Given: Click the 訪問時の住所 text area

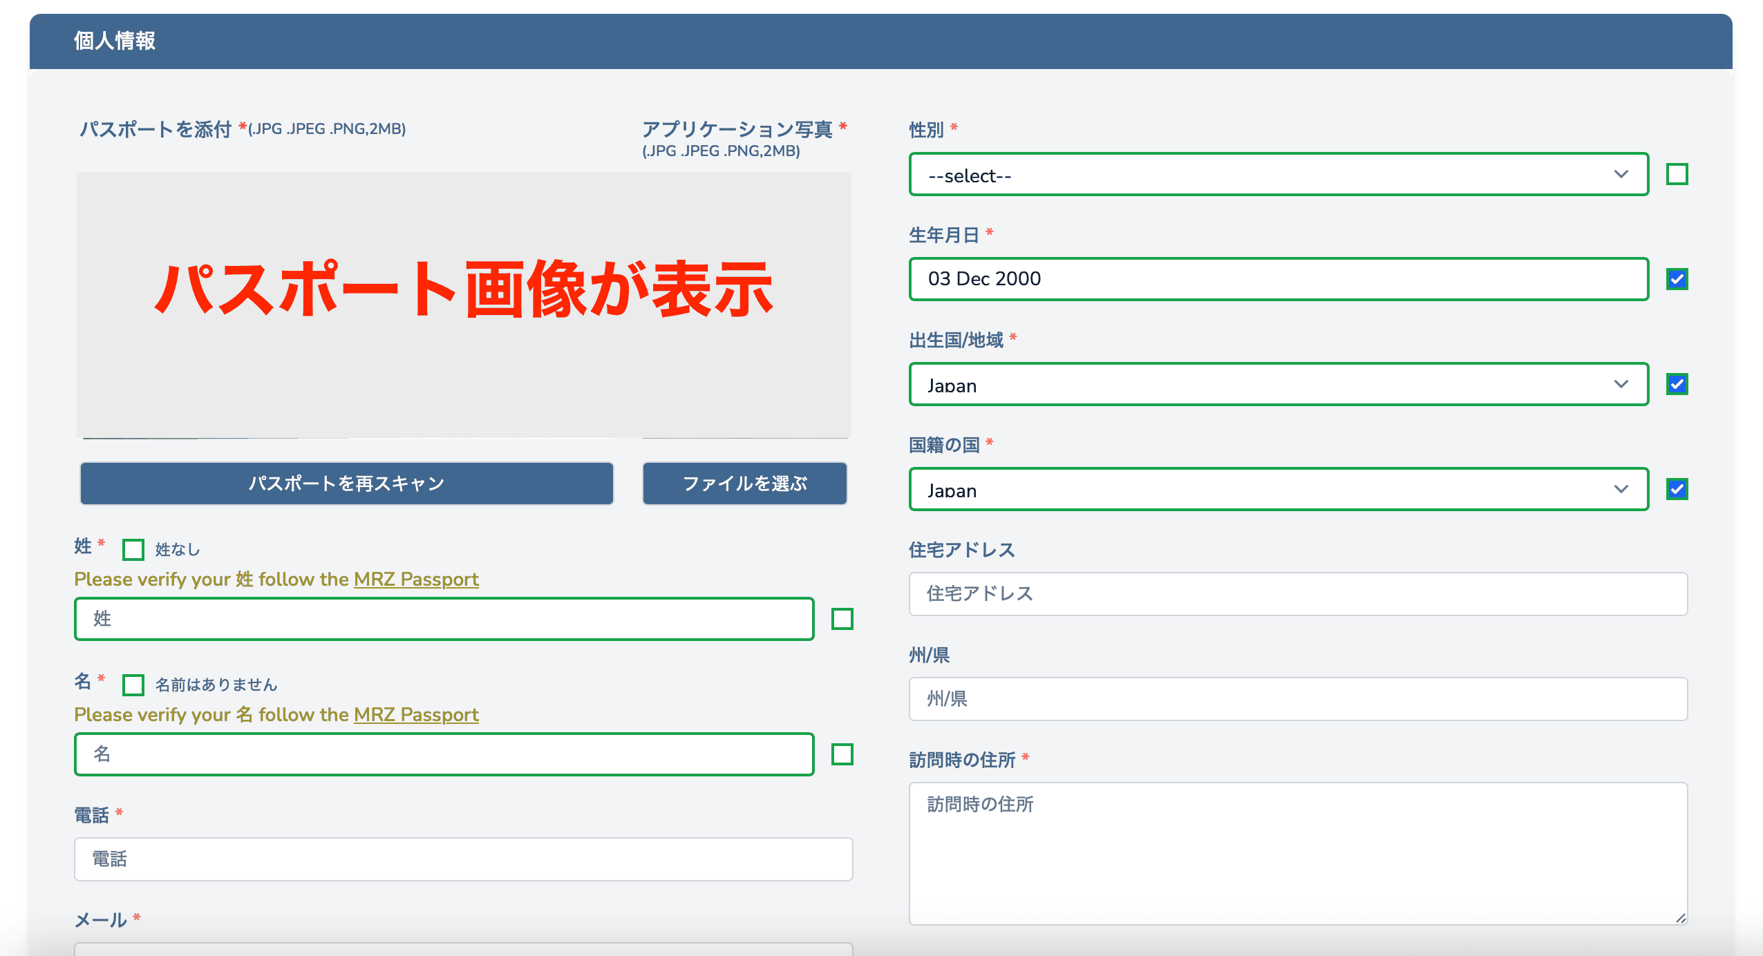Looking at the screenshot, I should coord(1297,853).
